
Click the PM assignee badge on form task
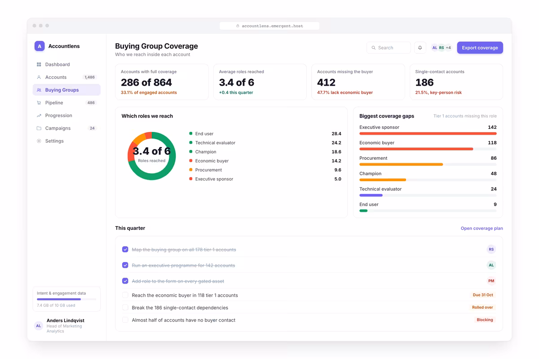coord(491,281)
